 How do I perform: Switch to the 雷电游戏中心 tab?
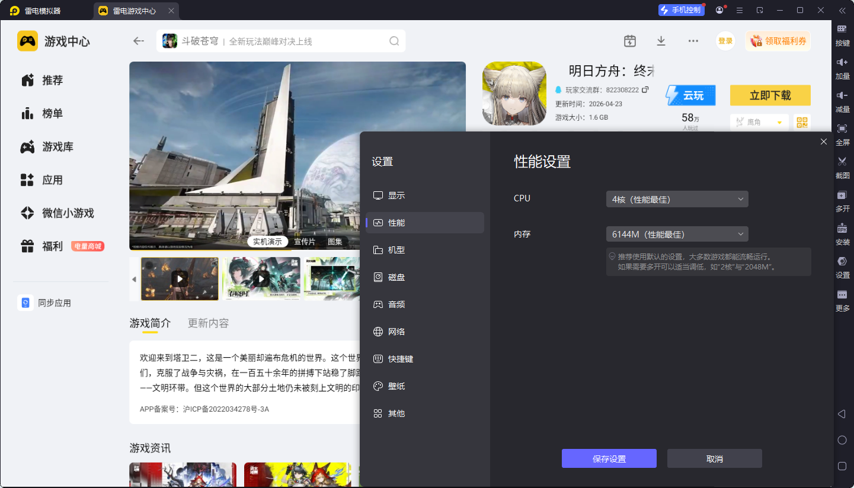click(x=136, y=11)
